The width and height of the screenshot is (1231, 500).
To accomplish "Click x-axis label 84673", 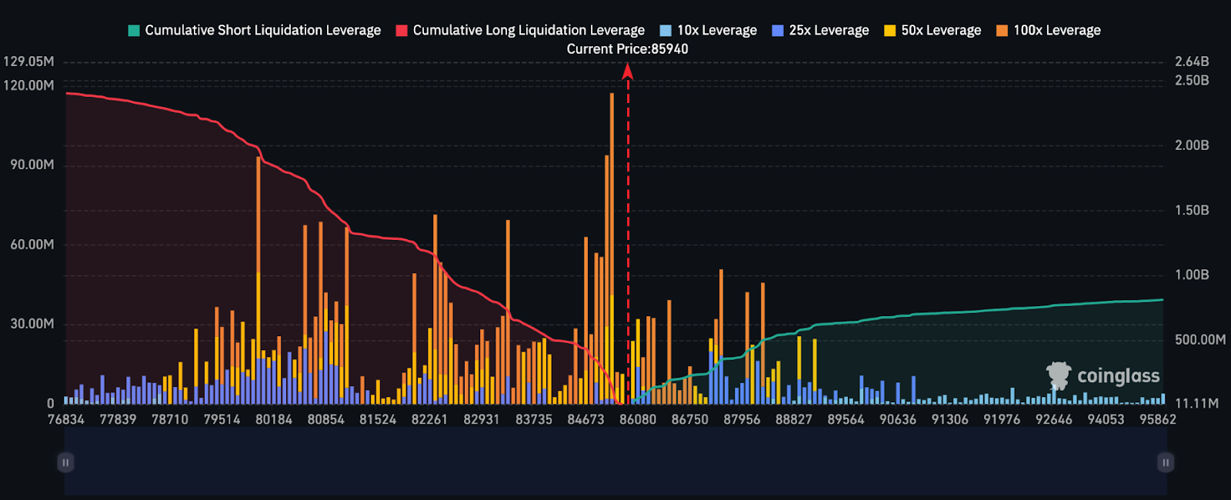I will click(x=585, y=419).
